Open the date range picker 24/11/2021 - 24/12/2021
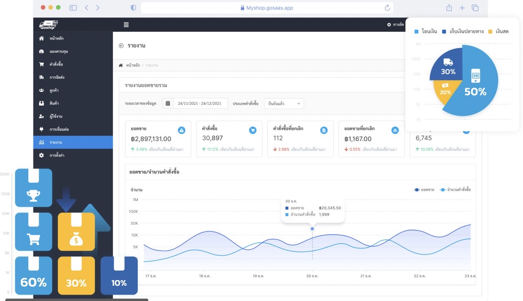Viewport: 523px width, 301px height. (199, 104)
